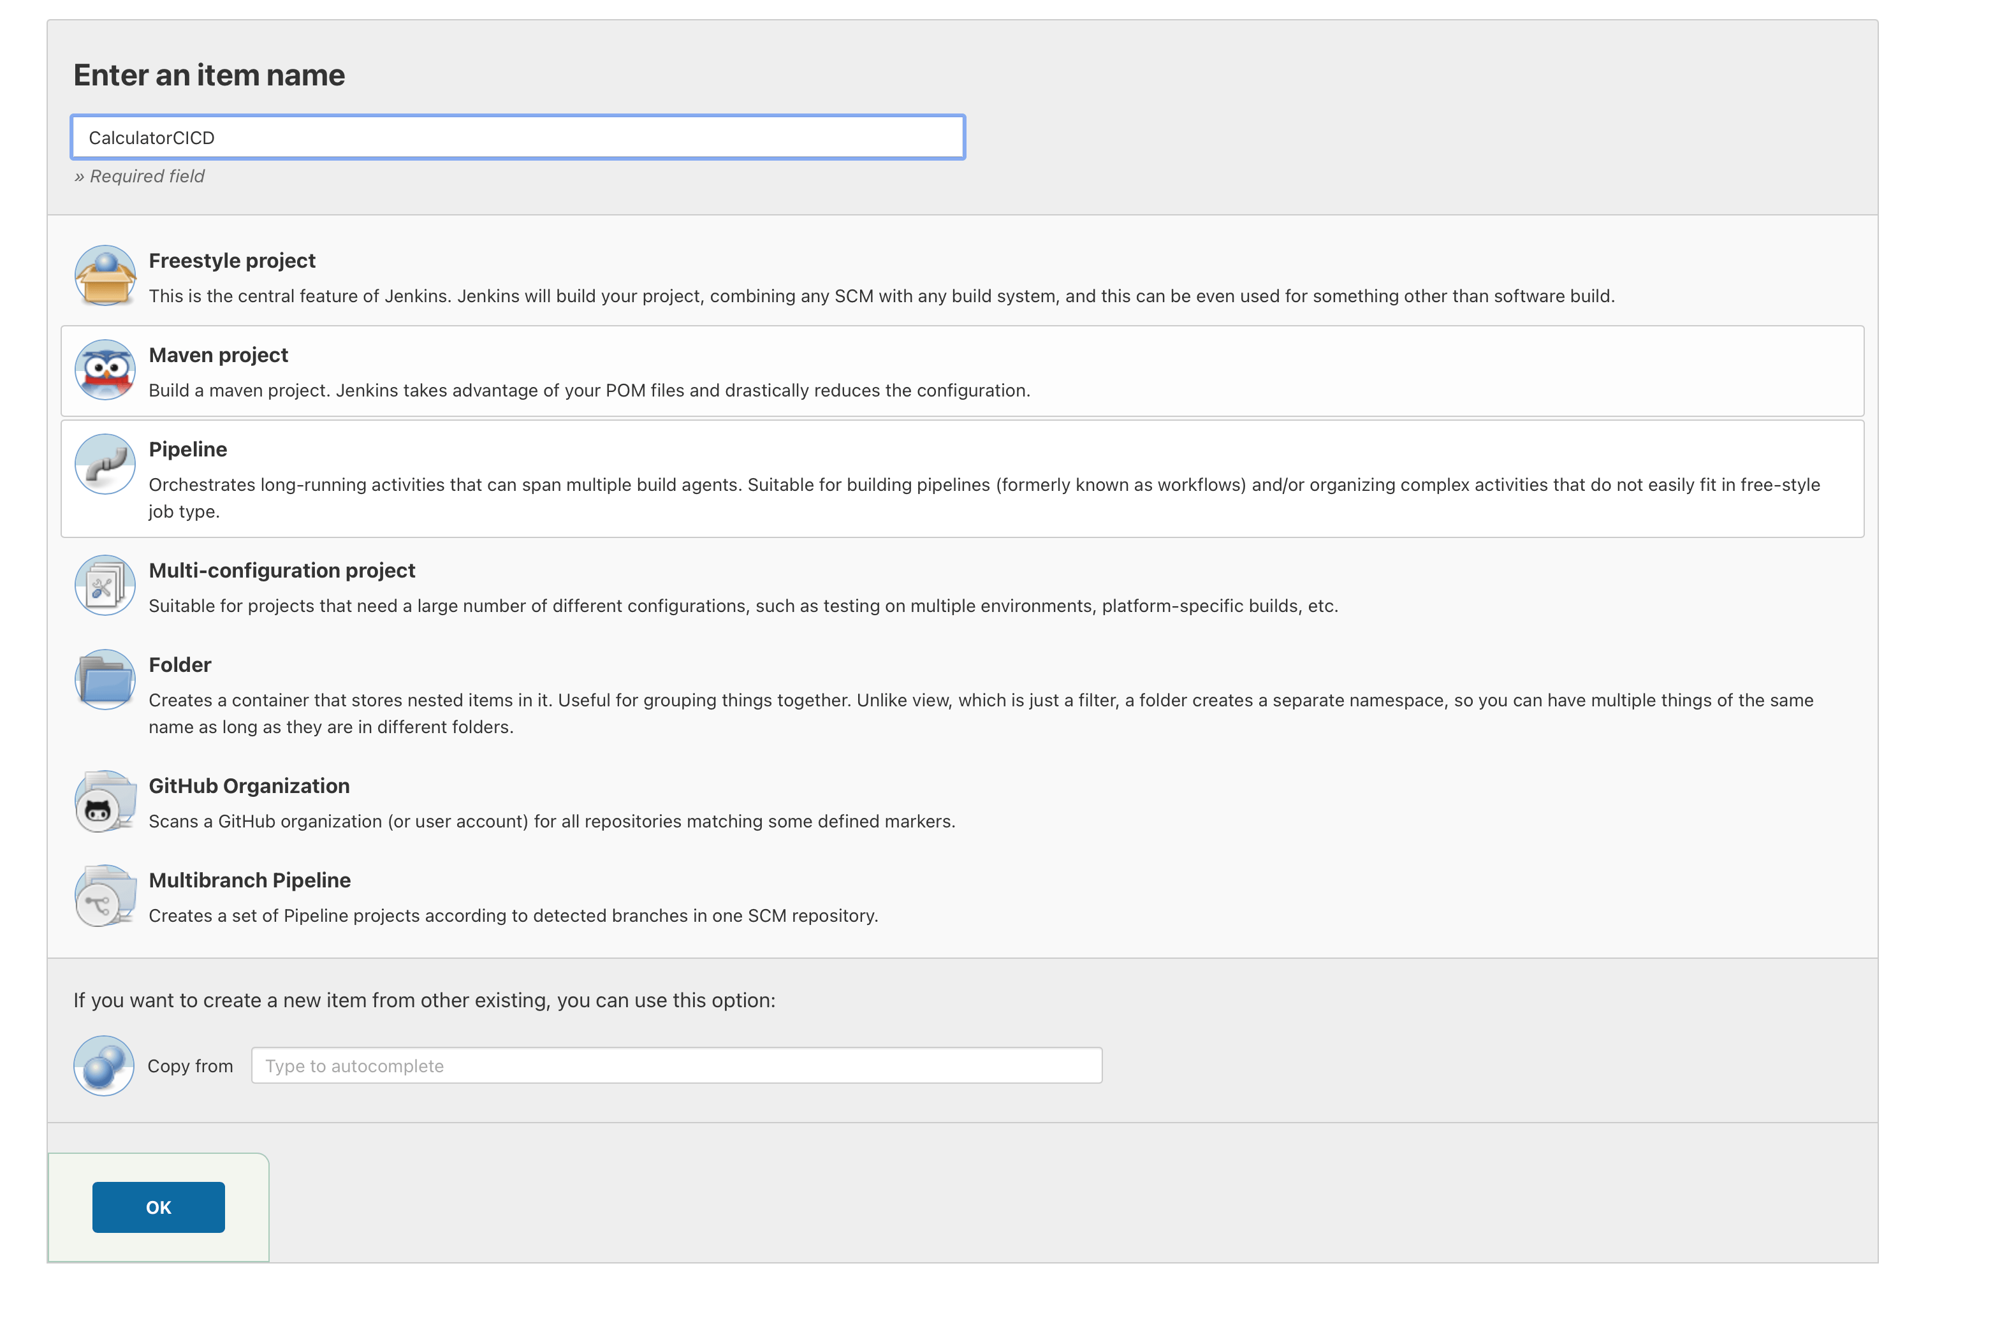Select the Folder item title
Viewport: 1993px width, 1340px height.
coord(180,665)
